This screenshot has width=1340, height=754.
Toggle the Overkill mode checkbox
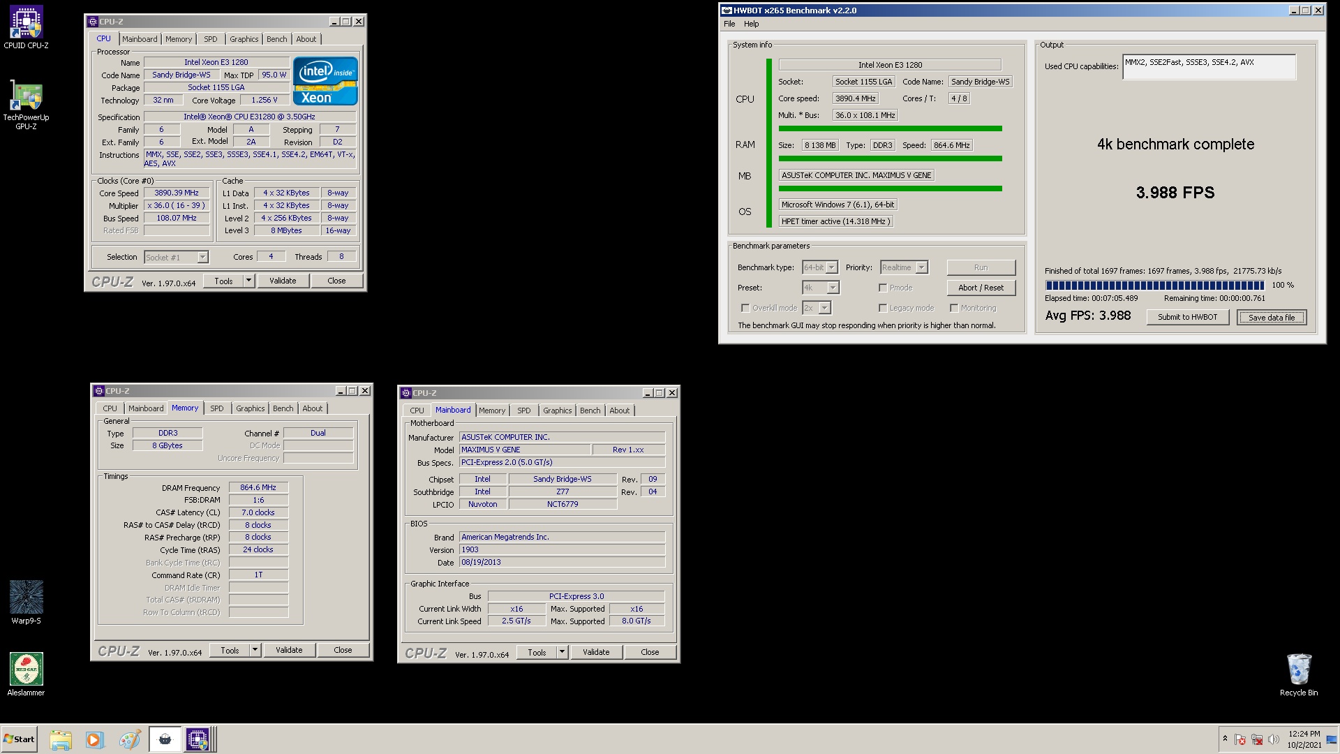pyautogui.click(x=745, y=308)
